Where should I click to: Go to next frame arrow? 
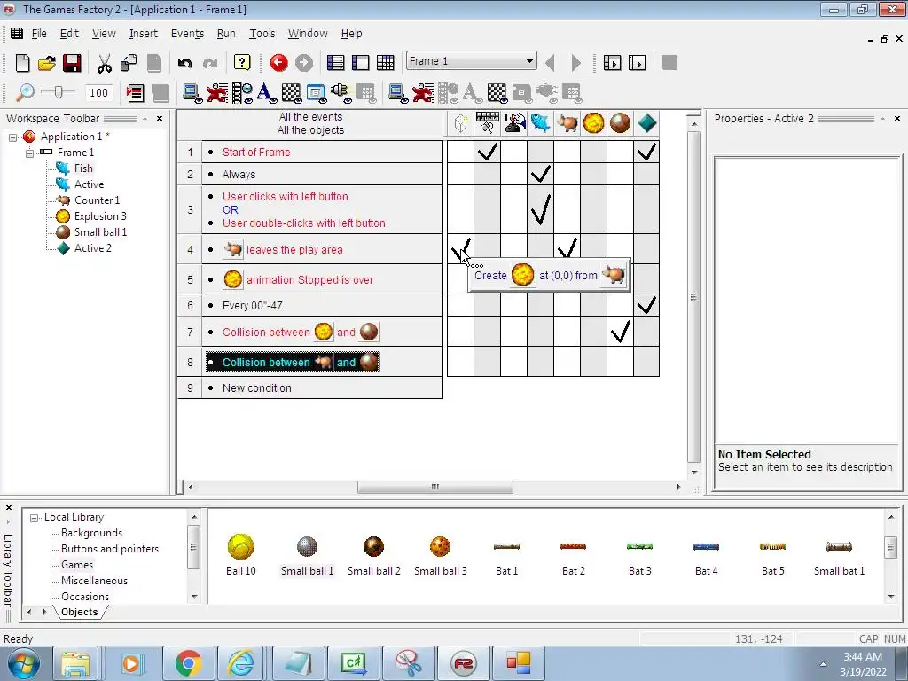point(575,63)
